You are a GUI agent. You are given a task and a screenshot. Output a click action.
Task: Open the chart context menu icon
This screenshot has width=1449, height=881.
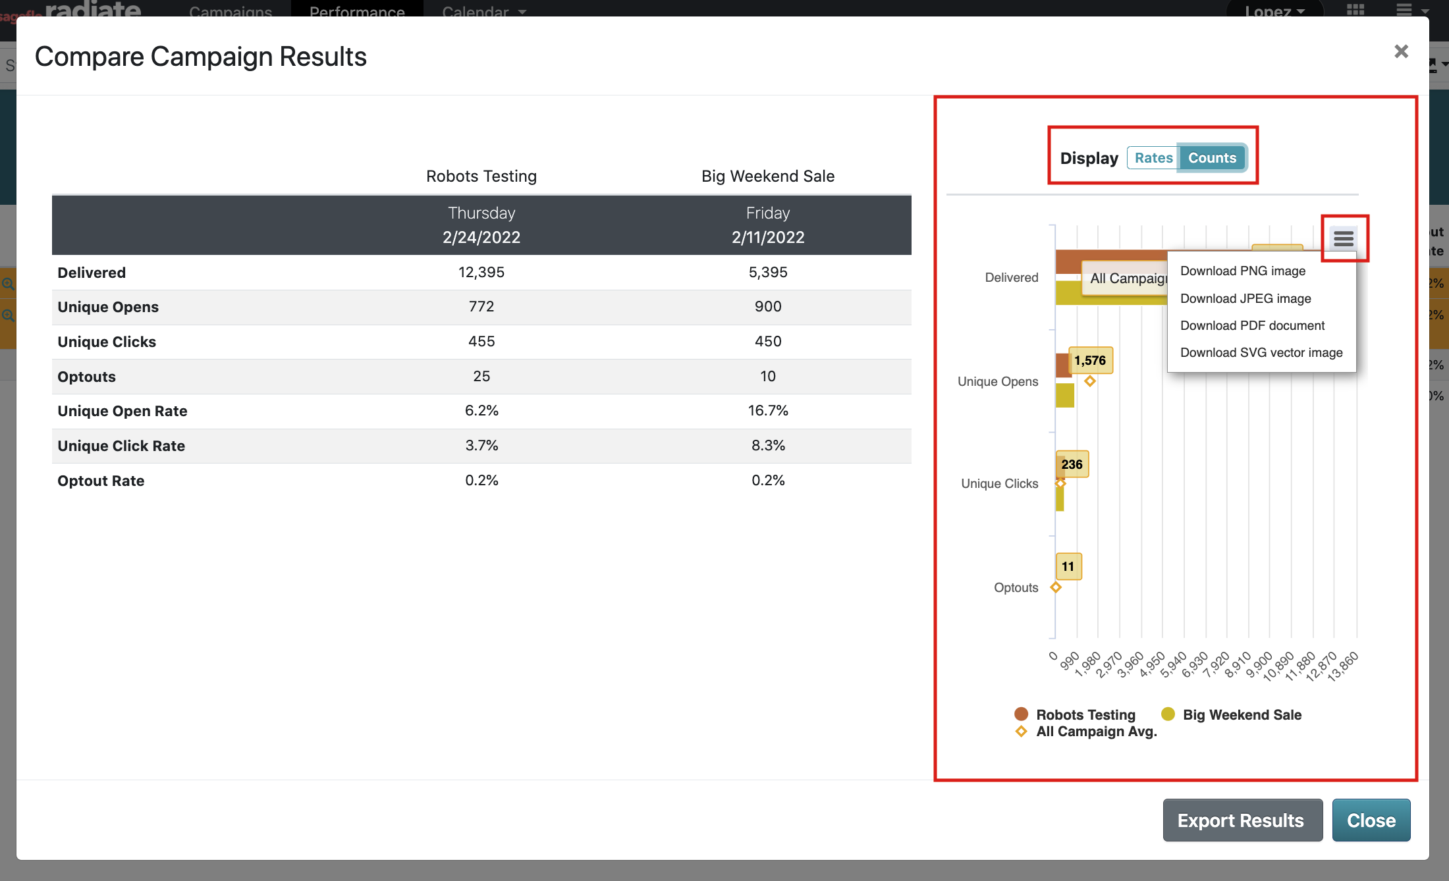[1343, 238]
